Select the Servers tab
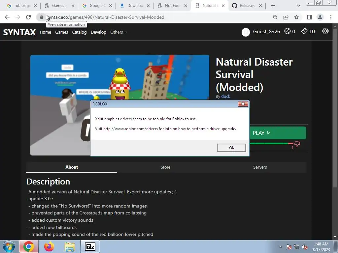 coord(260,167)
